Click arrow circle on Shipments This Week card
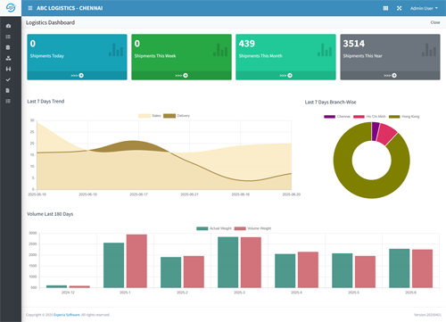The height and width of the screenshot is (322, 446). [x=186, y=76]
